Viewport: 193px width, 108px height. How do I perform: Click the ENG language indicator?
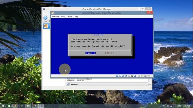click(x=179, y=106)
